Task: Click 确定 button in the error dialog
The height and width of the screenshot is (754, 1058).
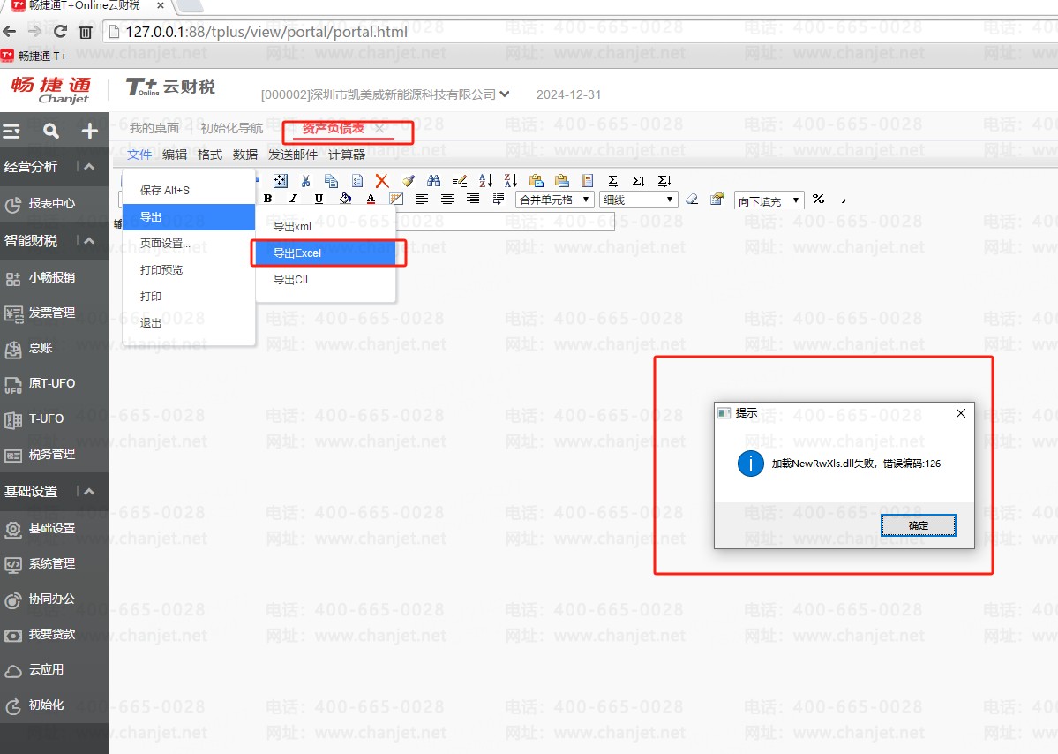Action: [x=918, y=525]
